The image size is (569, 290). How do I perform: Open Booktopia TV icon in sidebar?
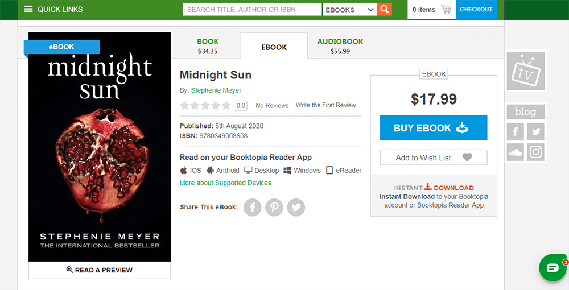click(526, 71)
